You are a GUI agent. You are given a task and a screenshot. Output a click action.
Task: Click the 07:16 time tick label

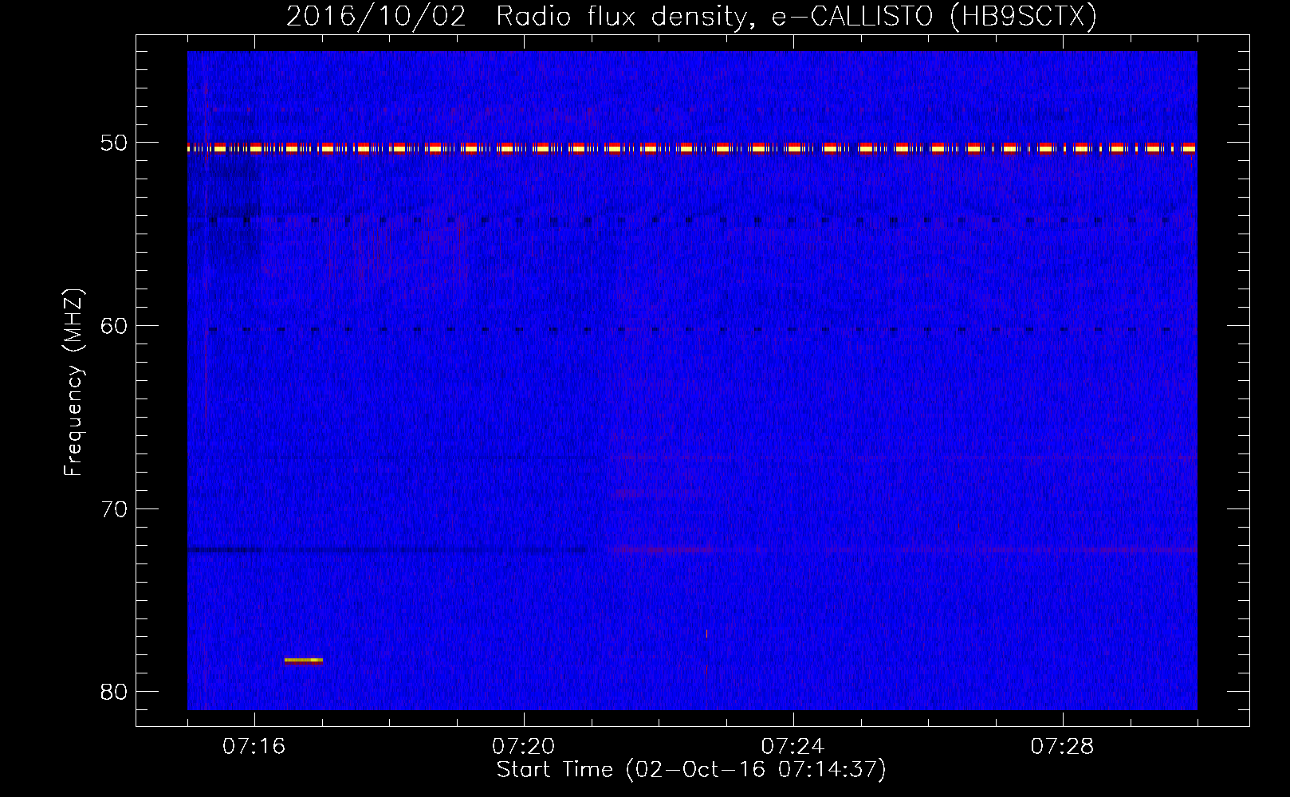coord(254,747)
